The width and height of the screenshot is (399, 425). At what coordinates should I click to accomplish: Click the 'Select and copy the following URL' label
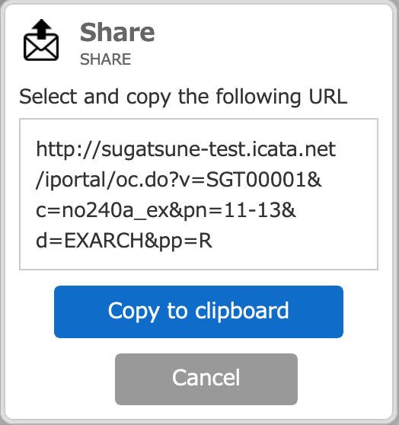[184, 97]
